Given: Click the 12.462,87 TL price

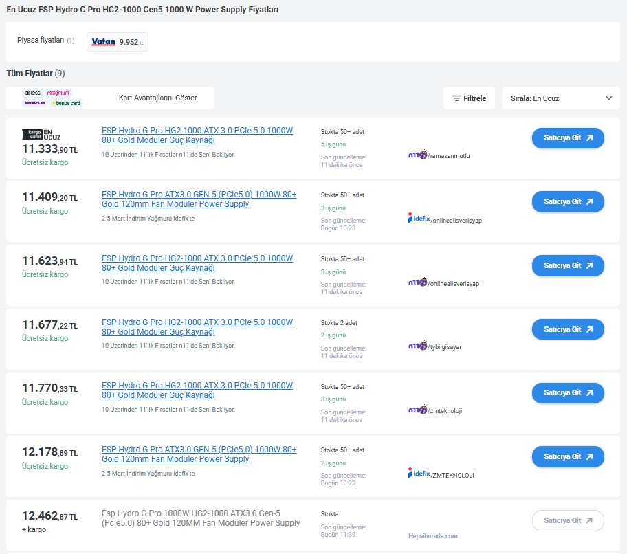Looking at the screenshot, I should (50, 516).
